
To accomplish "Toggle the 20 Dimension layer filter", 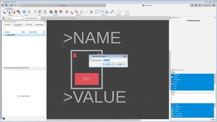I will coord(193,116).
